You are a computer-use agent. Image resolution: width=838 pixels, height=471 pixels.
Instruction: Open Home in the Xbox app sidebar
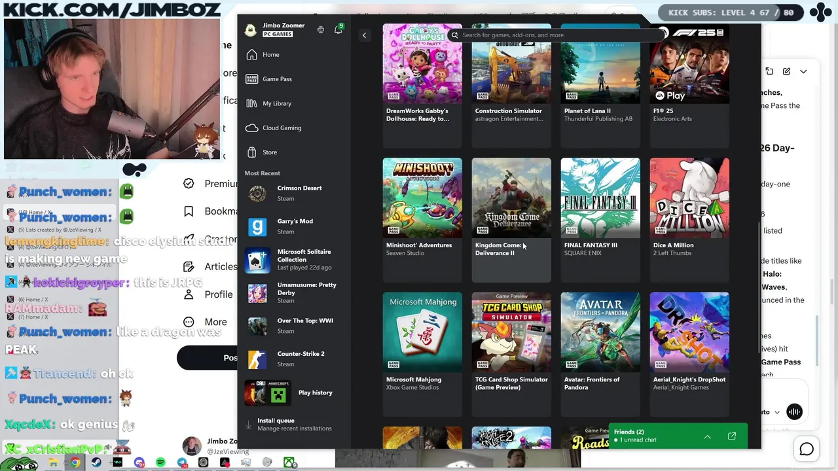(x=294, y=55)
